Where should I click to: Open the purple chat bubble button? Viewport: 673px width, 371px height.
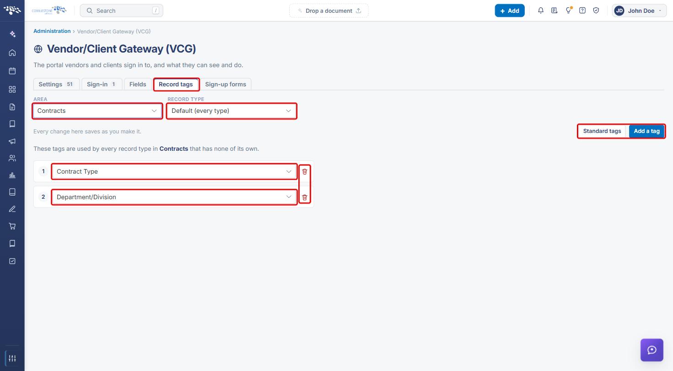pos(652,350)
